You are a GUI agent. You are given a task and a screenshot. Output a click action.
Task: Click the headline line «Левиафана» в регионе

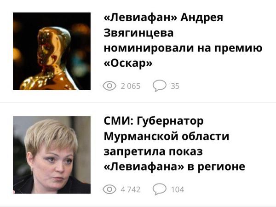point(174,167)
